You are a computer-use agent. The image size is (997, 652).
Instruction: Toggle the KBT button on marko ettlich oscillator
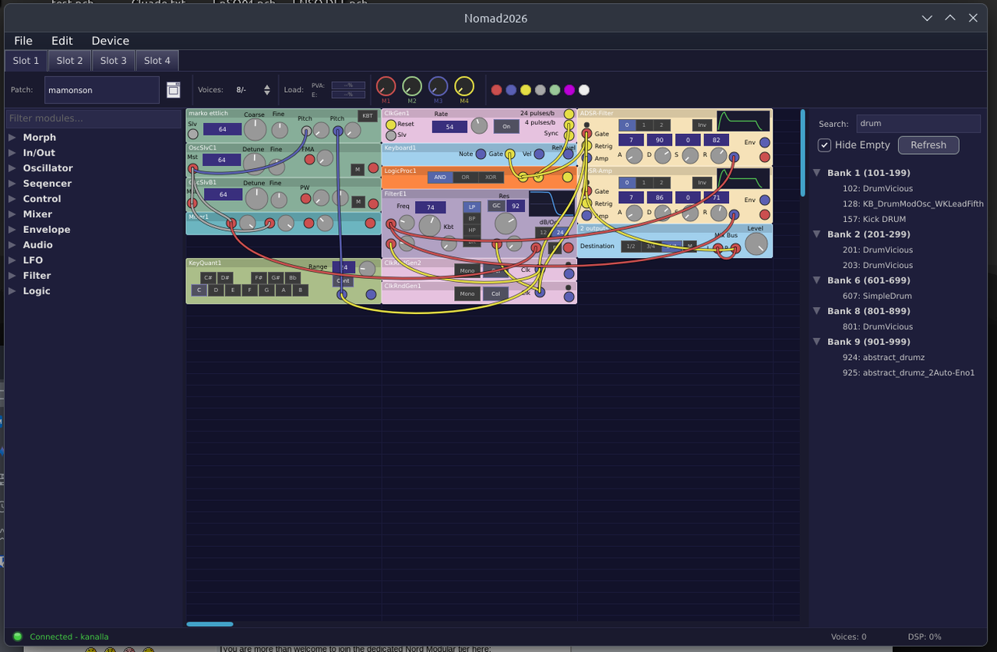(368, 116)
